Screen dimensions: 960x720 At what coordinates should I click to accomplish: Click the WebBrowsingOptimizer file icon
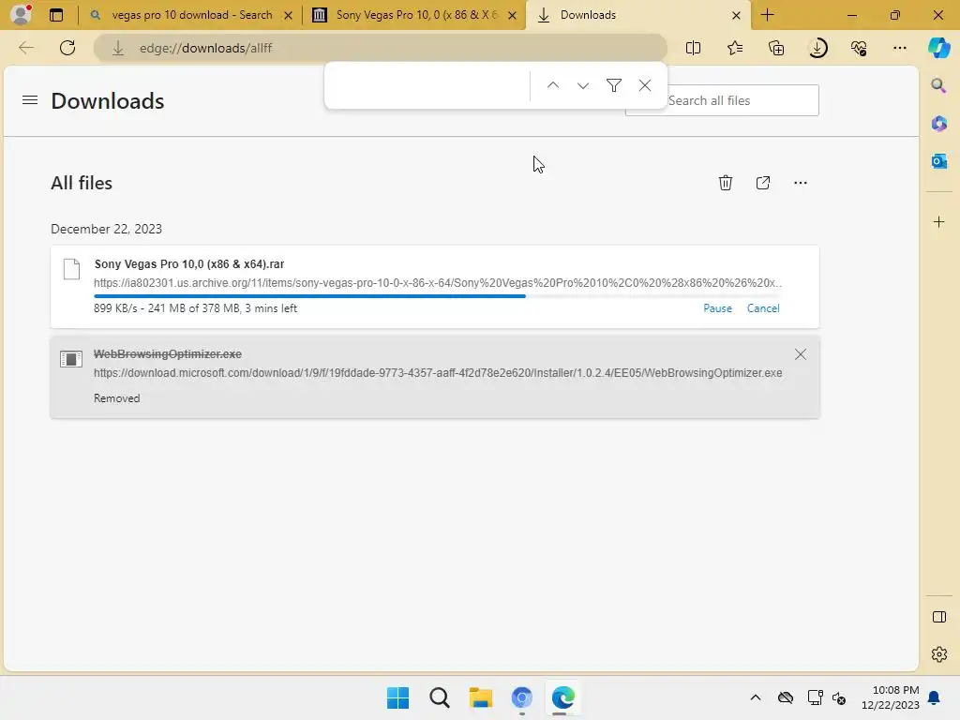point(71,359)
